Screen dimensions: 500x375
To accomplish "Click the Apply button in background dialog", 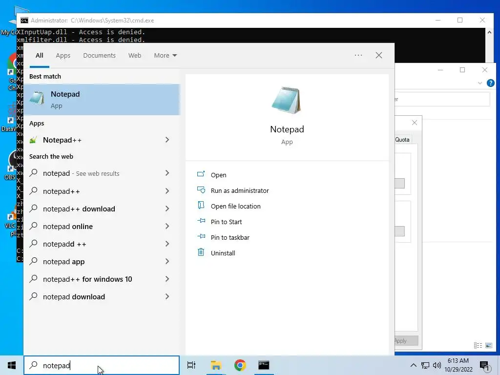I will point(406,340).
